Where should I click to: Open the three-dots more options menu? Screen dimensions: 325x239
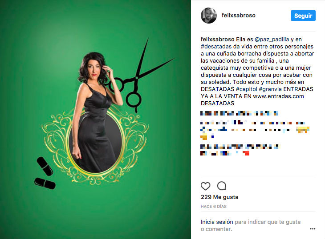click(x=313, y=229)
